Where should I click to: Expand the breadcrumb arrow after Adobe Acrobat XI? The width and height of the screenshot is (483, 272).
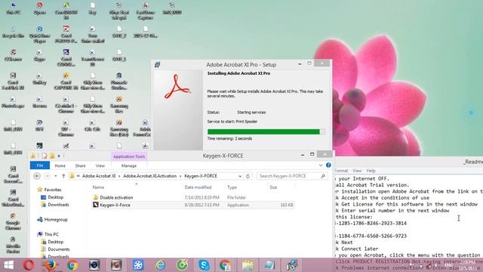pyautogui.click(x=119, y=176)
